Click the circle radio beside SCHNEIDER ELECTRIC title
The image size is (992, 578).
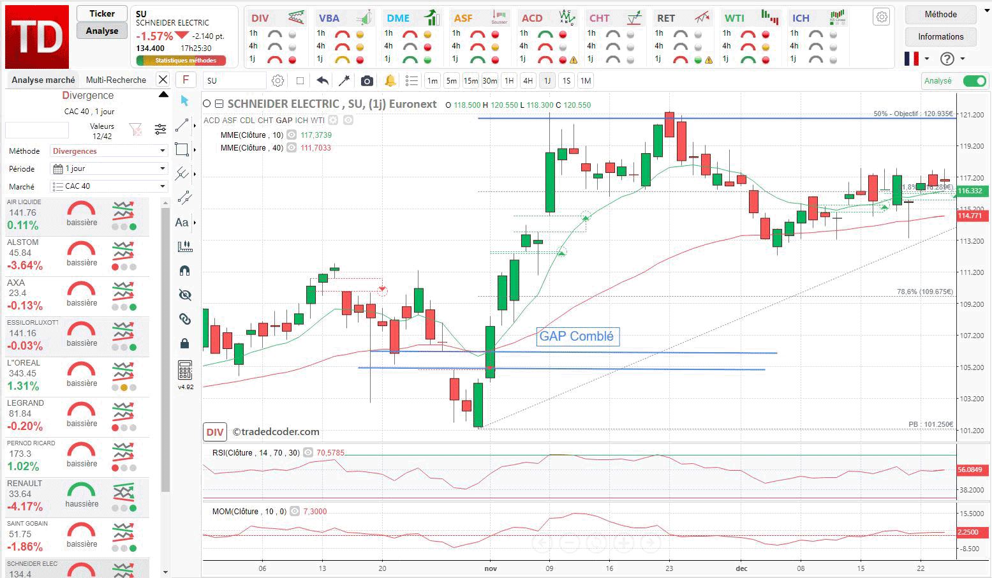tap(207, 104)
